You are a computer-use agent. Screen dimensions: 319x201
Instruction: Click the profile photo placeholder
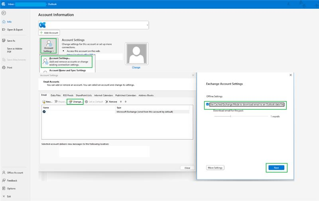136,54
